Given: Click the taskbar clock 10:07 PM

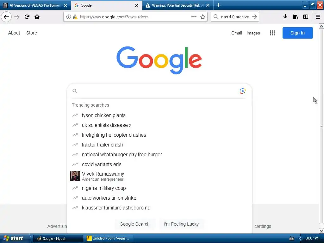Looking at the screenshot, I should (x=312, y=239).
